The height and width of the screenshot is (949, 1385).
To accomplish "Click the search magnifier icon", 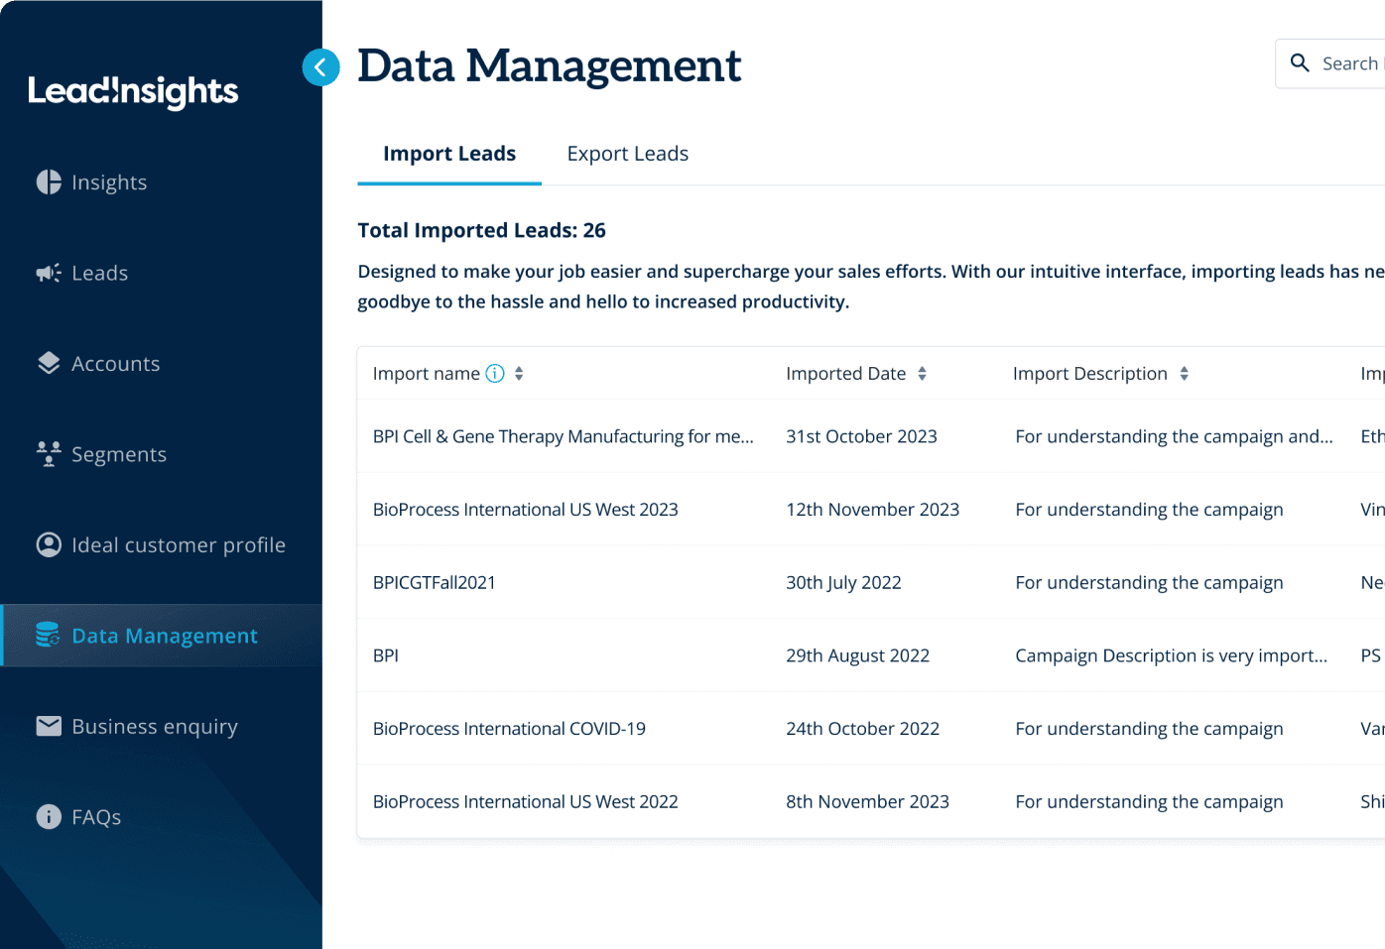I will (x=1300, y=63).
